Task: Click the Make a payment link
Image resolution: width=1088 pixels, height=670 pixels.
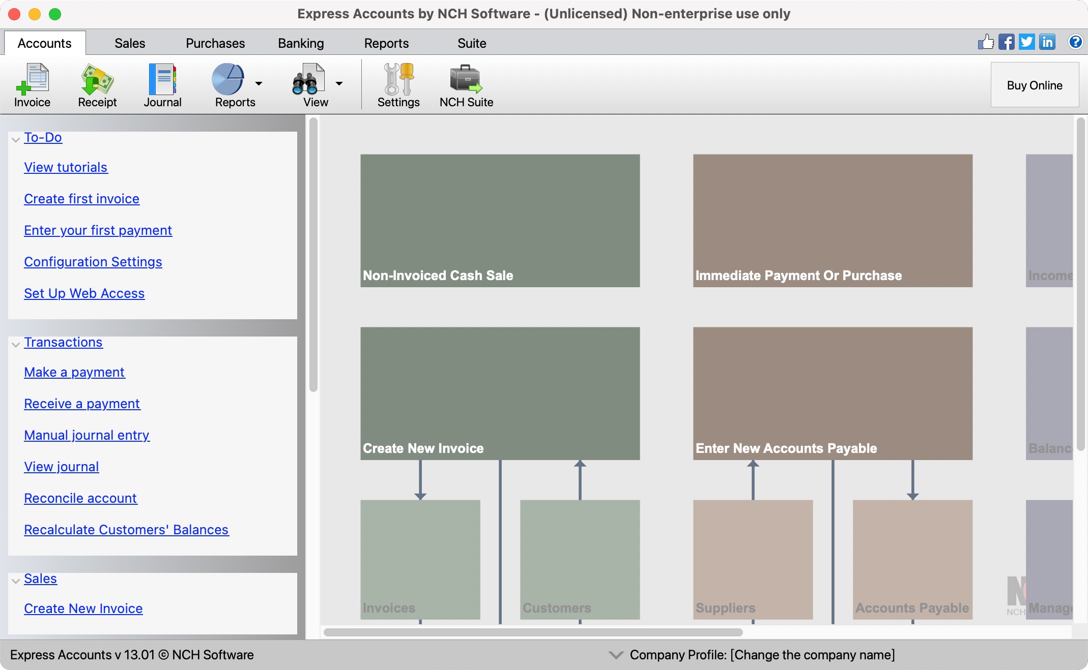Action: click(74, 372)
